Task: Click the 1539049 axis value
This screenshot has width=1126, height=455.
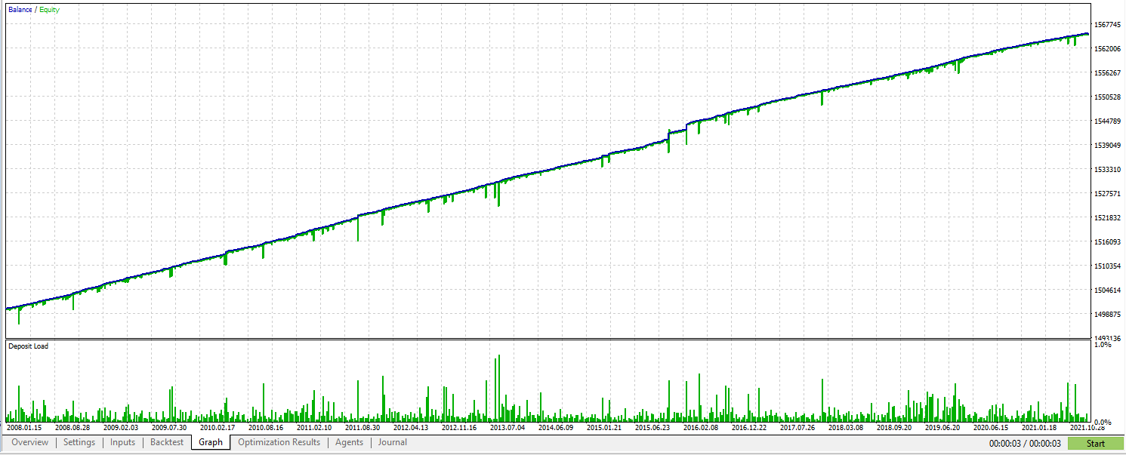Action: (x=1108, y=146)
